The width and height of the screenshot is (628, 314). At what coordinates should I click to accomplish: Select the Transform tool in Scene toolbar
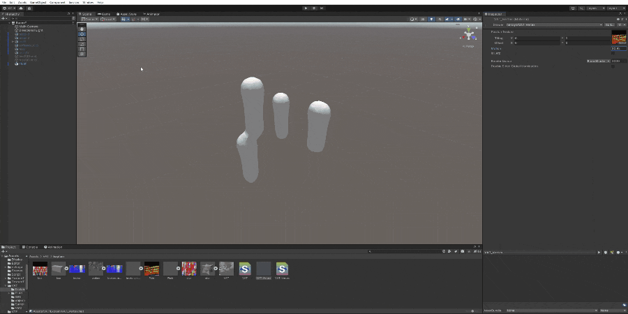tap(82, 54)
